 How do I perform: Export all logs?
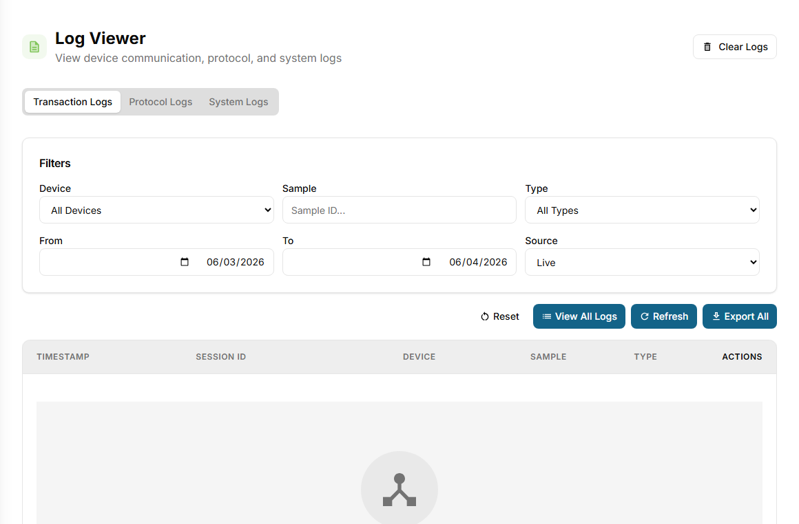pos(739,316)
